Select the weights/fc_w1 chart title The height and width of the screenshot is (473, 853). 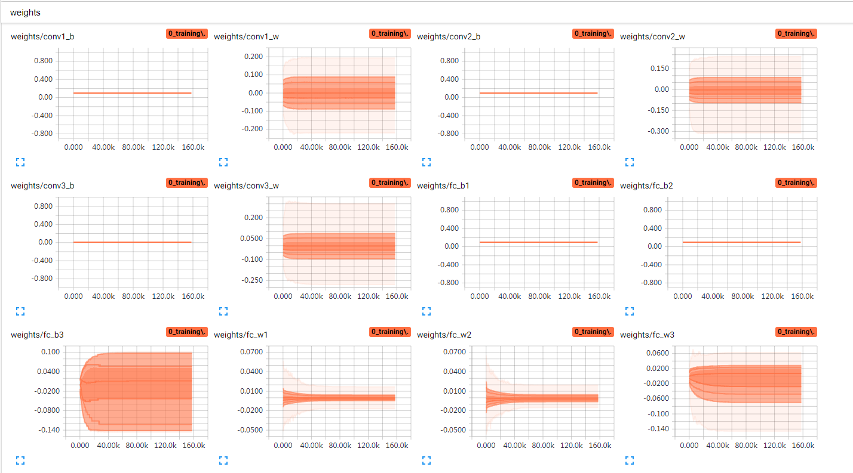241,335
